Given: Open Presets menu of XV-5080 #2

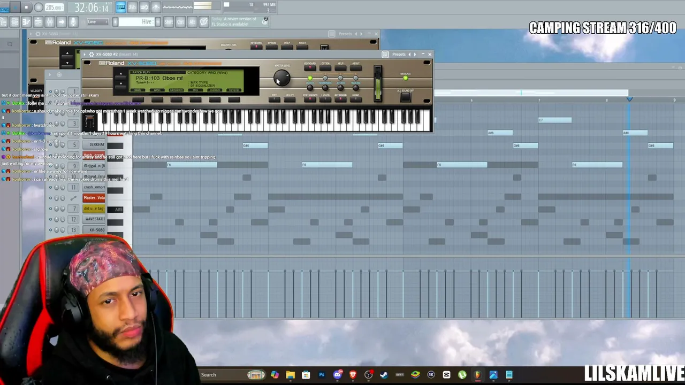Looking at the screenshot, I should pyautogui.click(x=399, y=54).
